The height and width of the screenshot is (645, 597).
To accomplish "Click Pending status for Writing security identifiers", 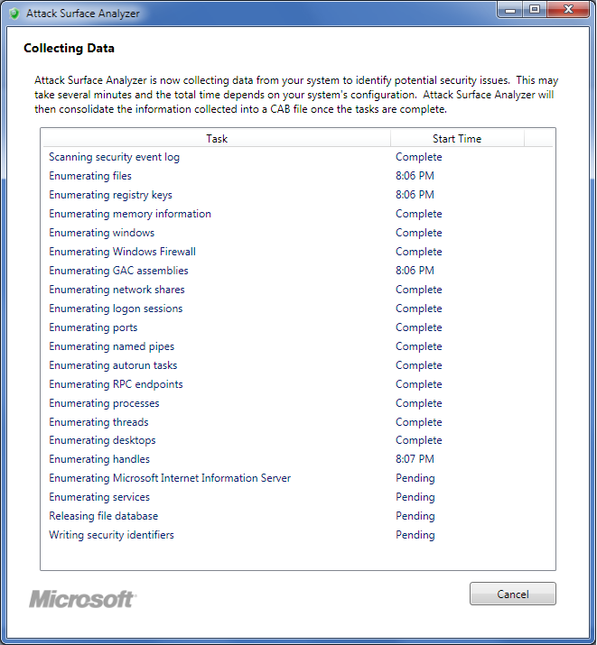I will 415,535.
